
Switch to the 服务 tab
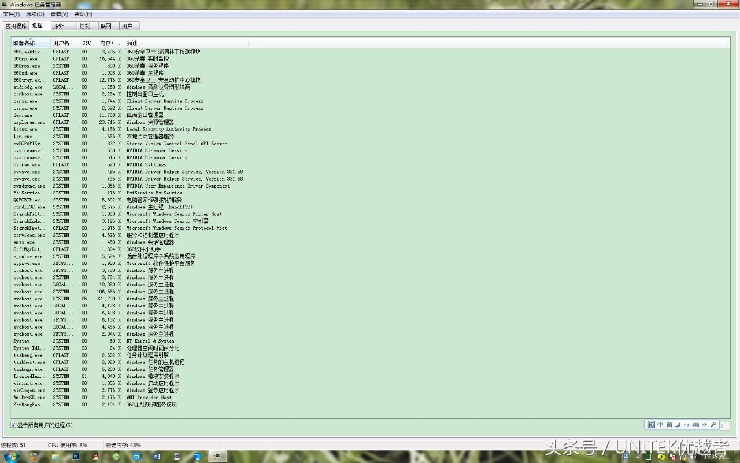coord(58,26)
